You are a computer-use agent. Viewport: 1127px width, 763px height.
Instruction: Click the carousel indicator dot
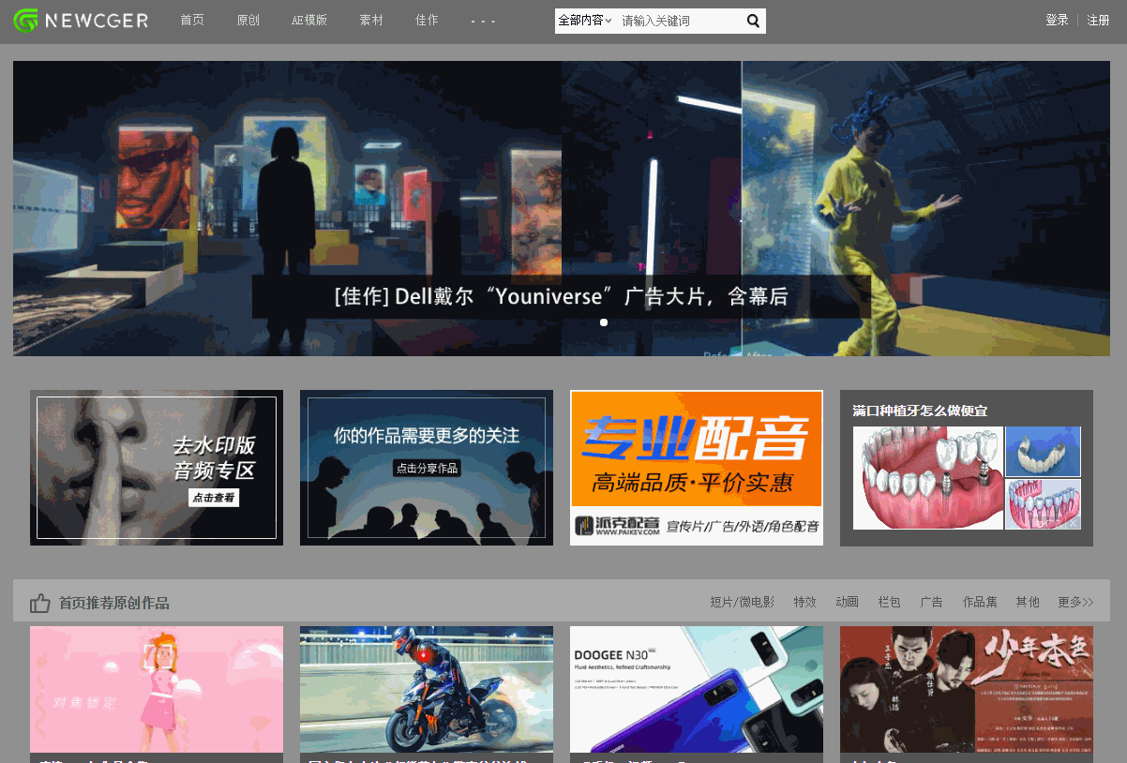(604, 322)
